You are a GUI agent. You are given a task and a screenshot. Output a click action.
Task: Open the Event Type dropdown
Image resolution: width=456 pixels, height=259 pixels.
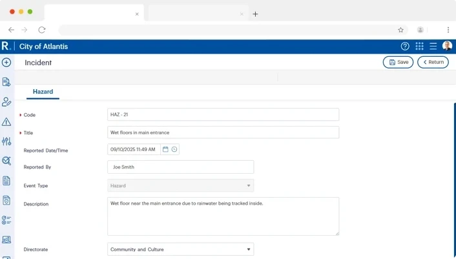pyautogui.click(x=181, y=185)
